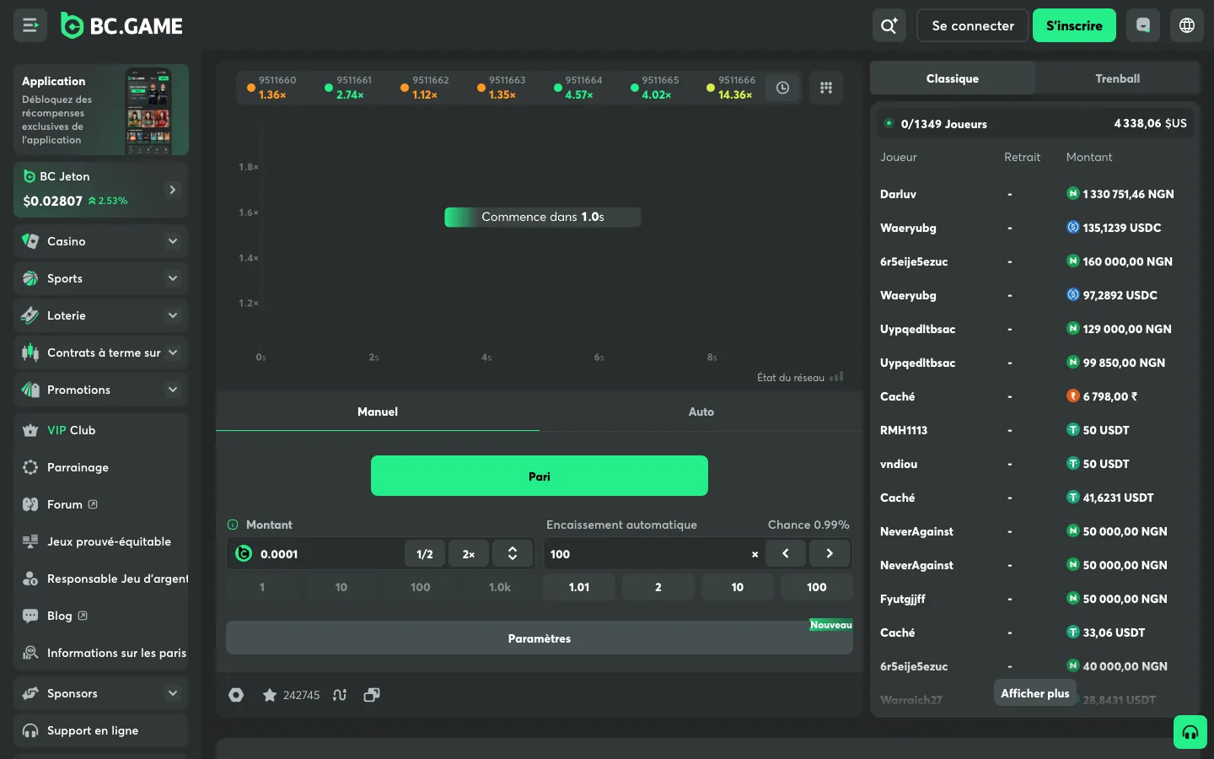Open the search icon in header

pos(889,25)
